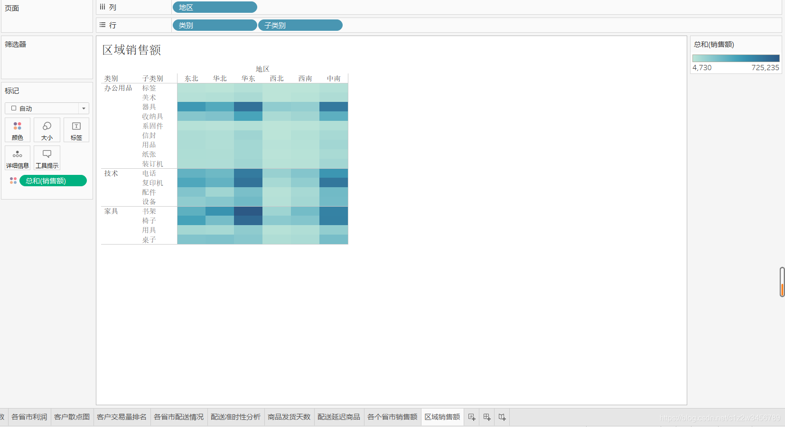The width and height of the screenshot is (785, 427).
Task: Click the 4,730 minimum legend value
Action: tap(702, 68)
